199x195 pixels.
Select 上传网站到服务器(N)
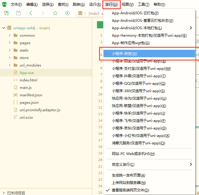coord(149,183)
